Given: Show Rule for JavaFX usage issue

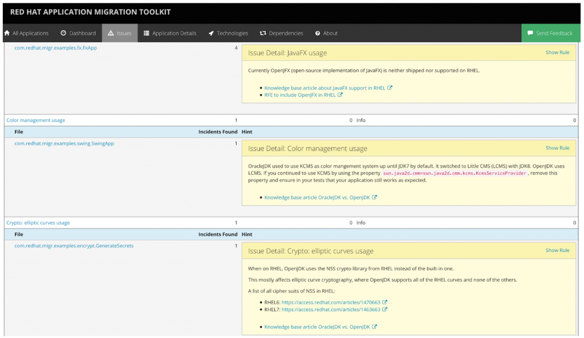Looking at the screenshot, I should (557, 52).
